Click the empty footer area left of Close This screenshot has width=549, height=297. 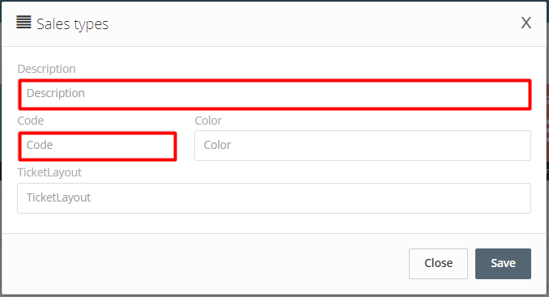(203, 264)
